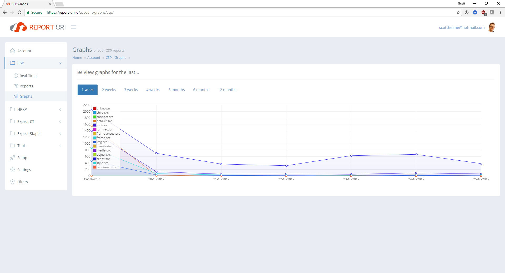Click the Graphs icon in the CSP menu
The height and width of the screenshot is (273, 505).
click(16, 96)
